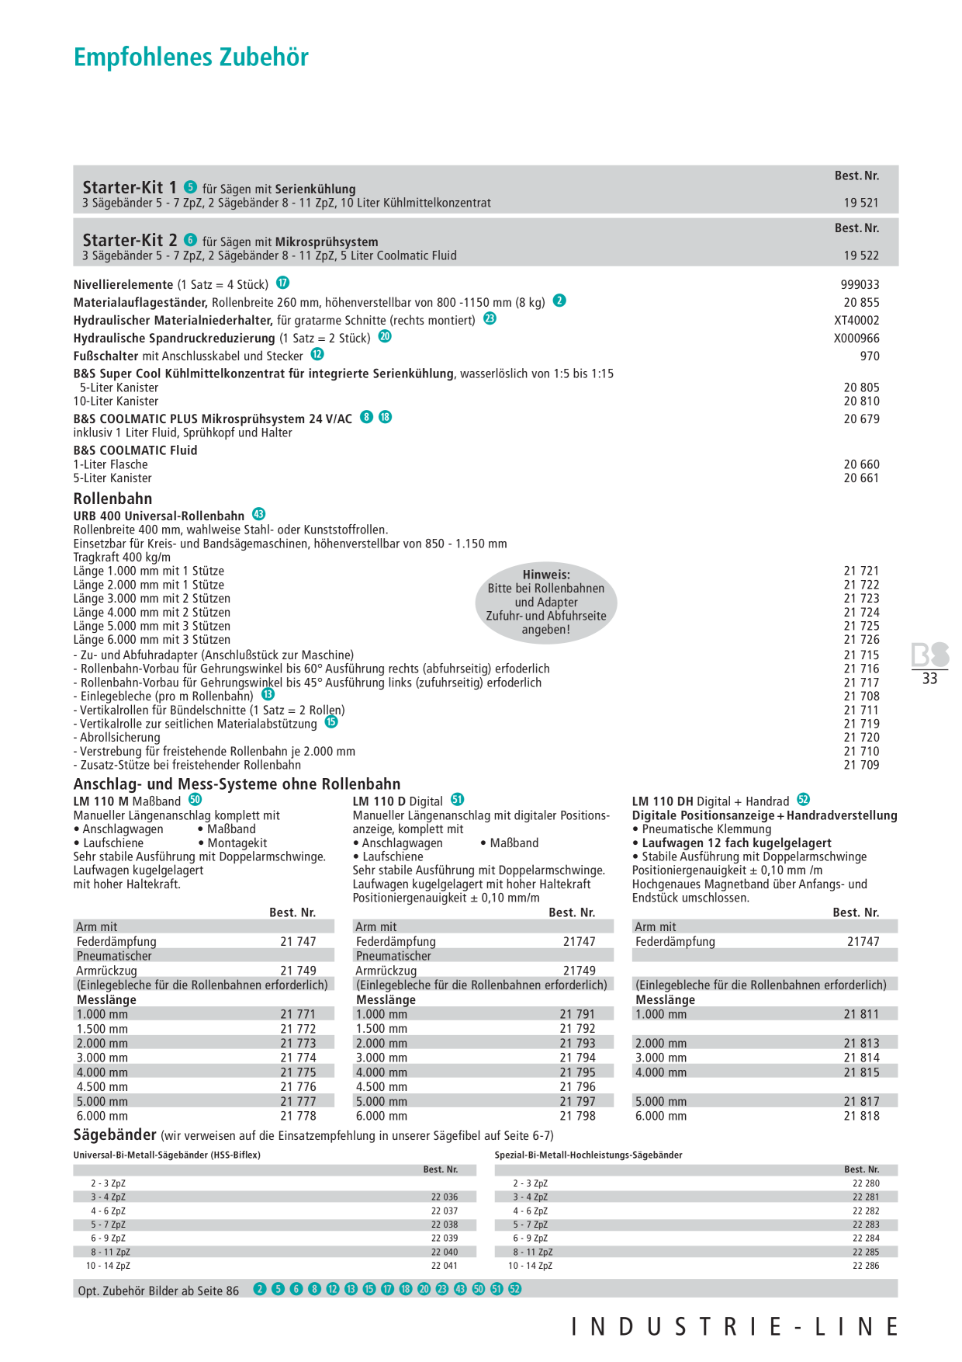Click badge 23 in the Opt. Zubehör footer row
962x1362 pixels.
click(x=442, y=1289)
